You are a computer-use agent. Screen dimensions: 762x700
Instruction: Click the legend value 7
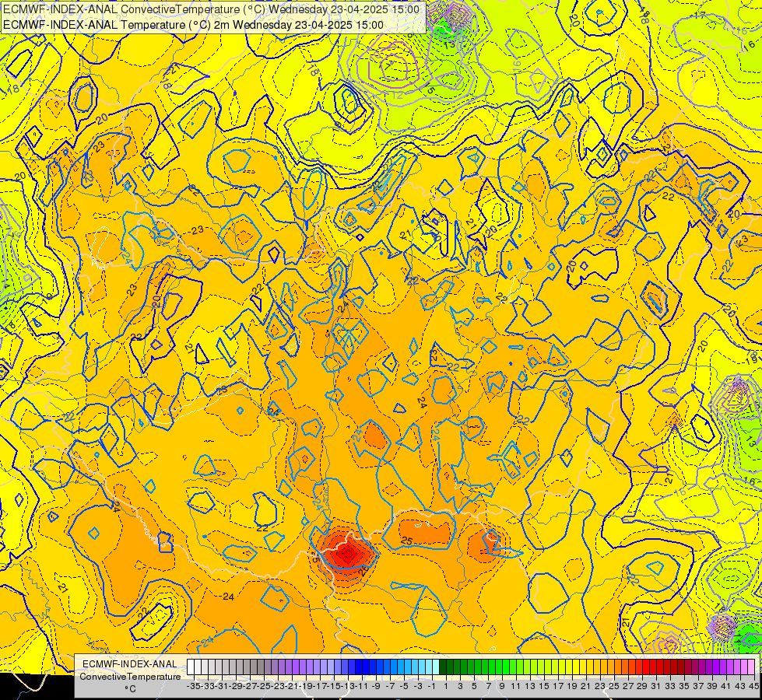pos(488,686)
